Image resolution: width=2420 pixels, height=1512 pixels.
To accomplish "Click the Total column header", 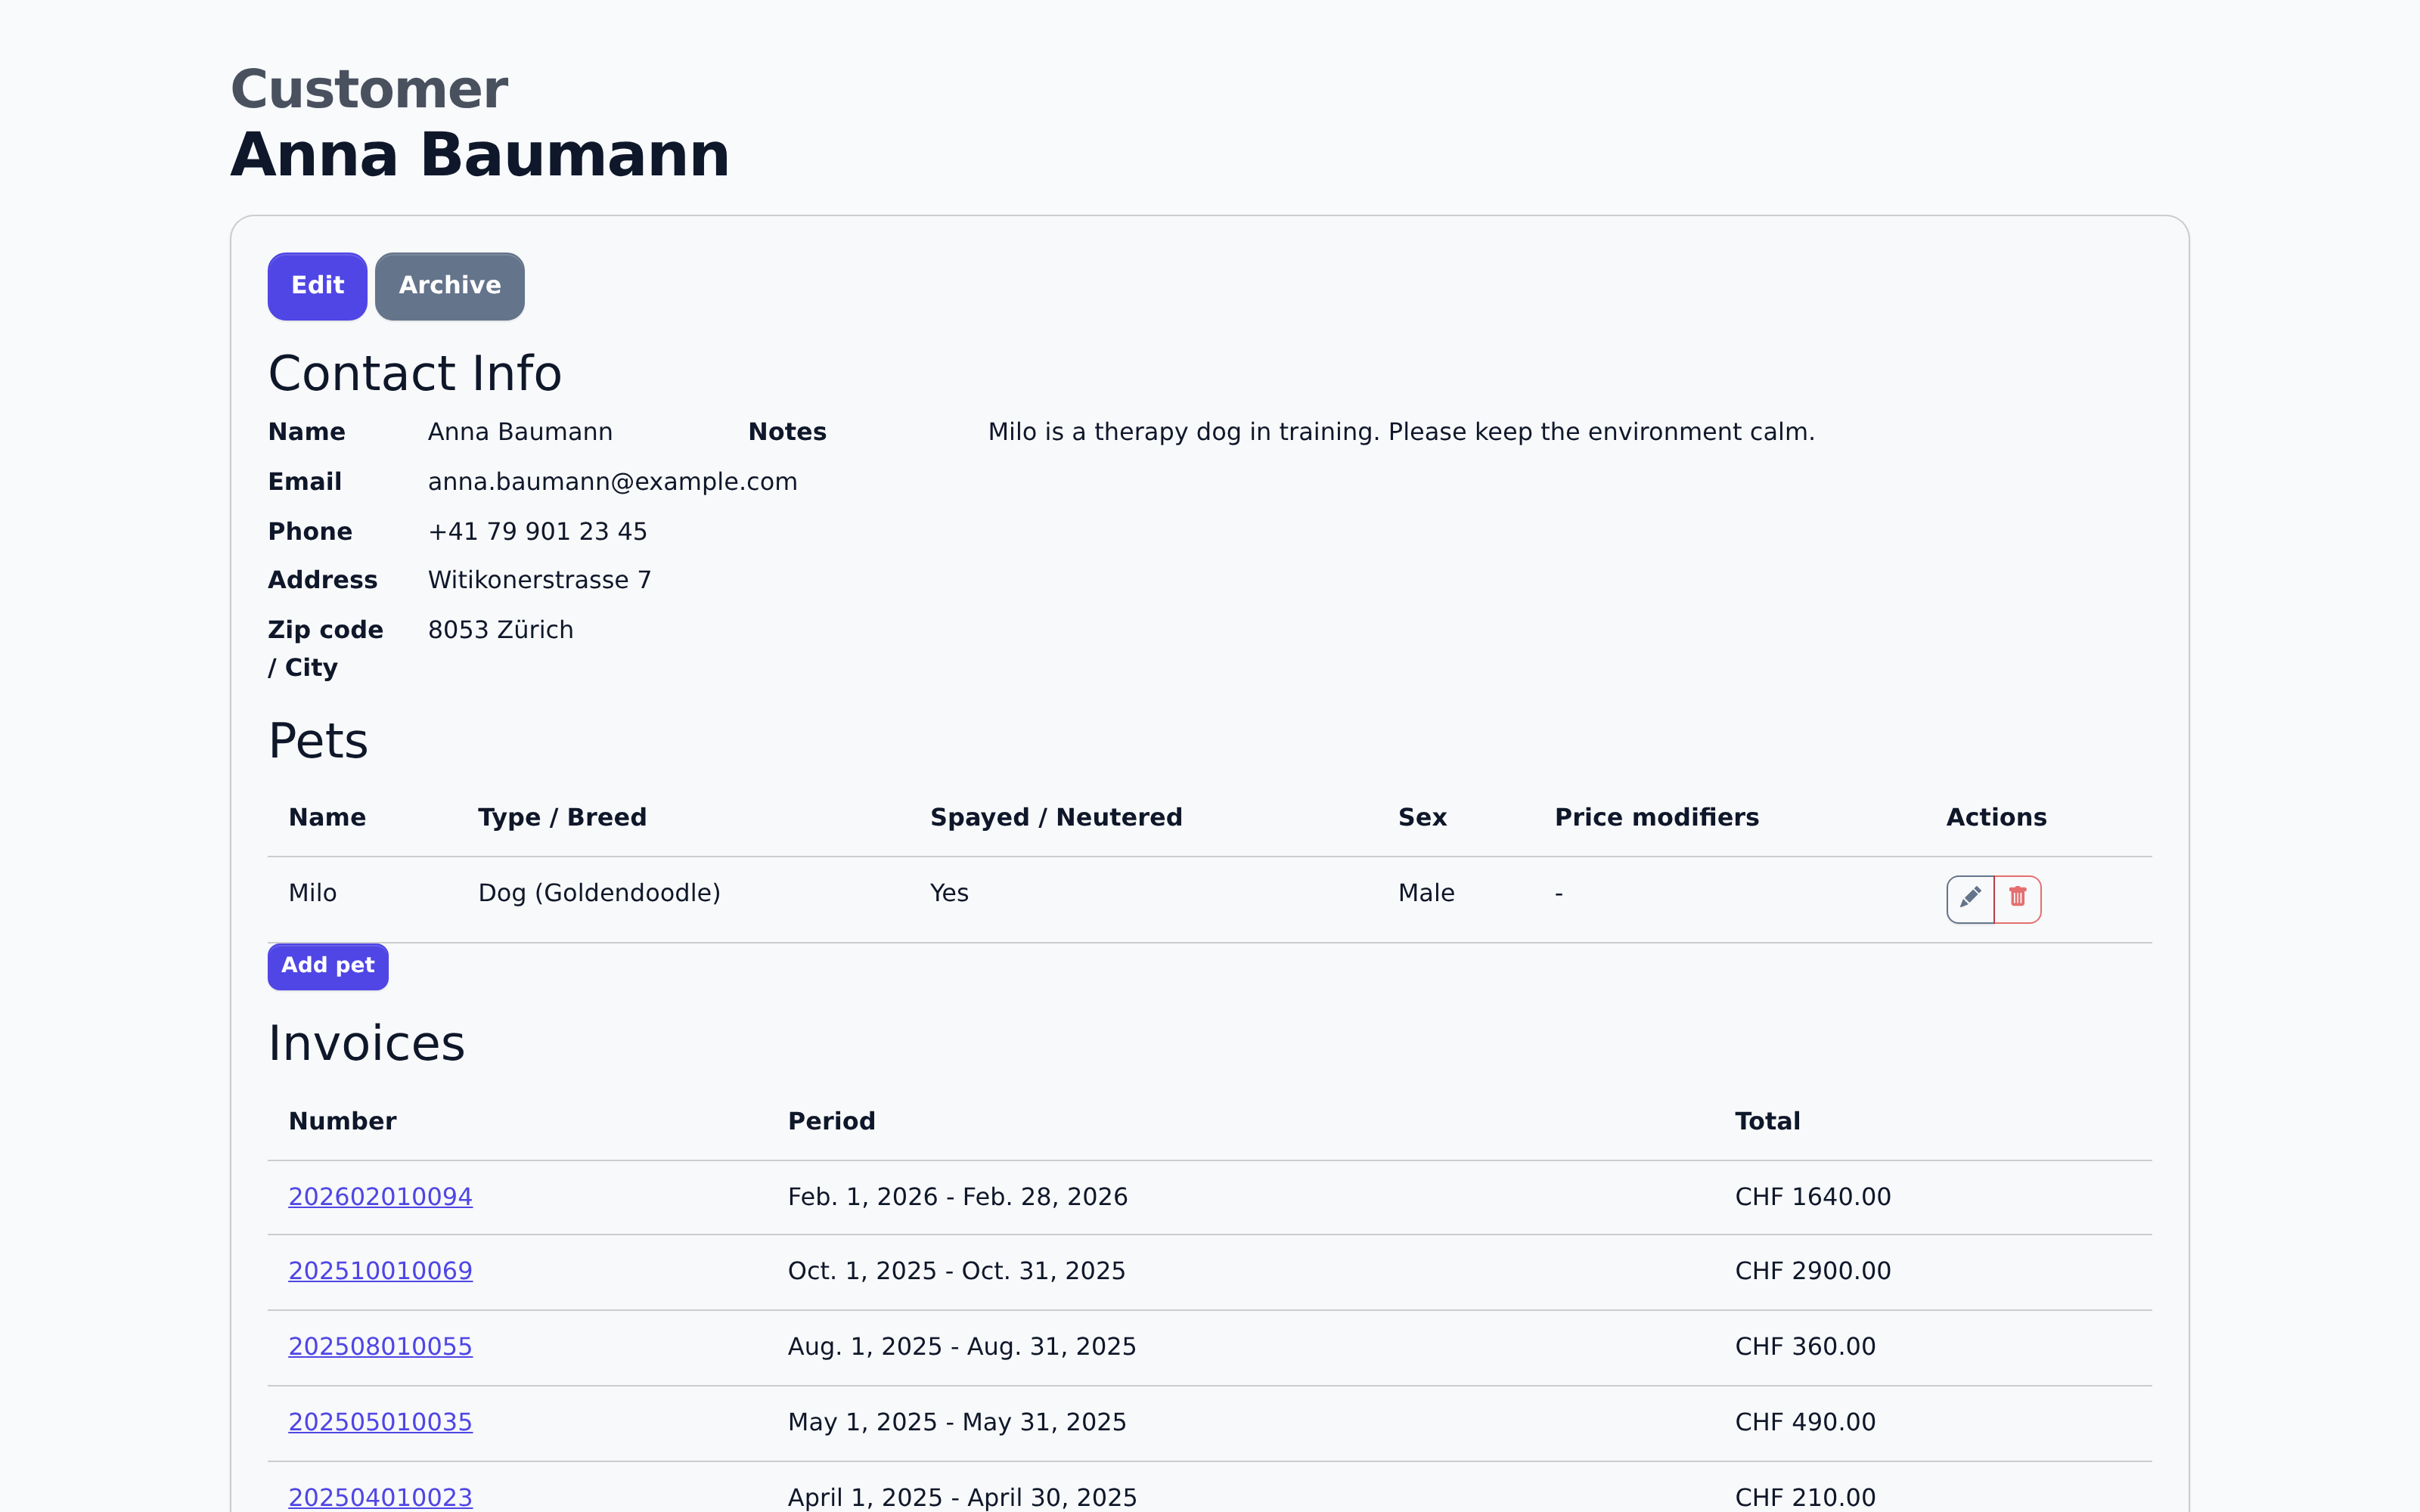I will coord(1766,1121).
